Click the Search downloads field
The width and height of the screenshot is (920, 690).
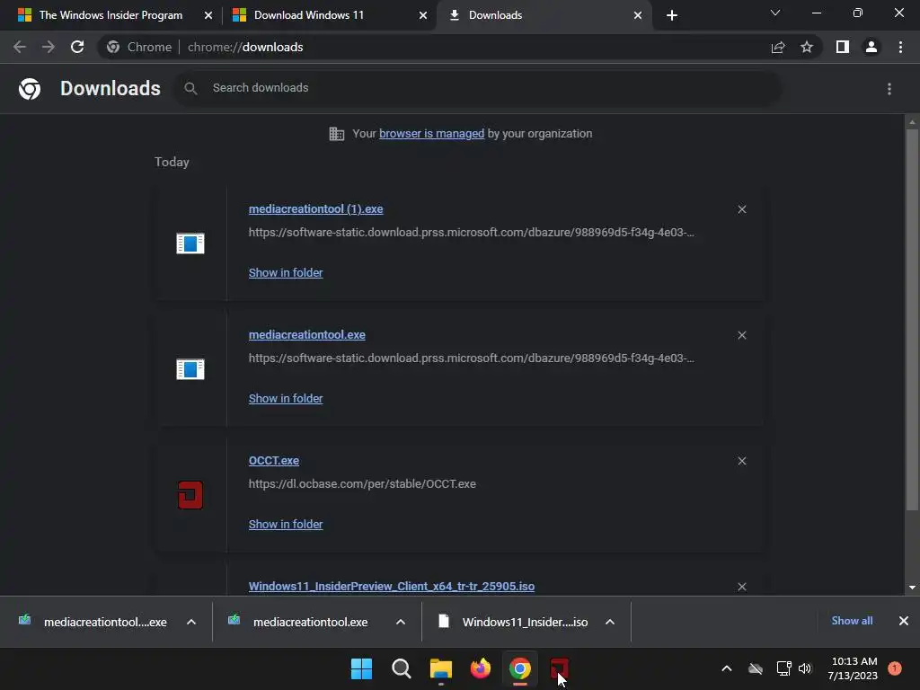coord(478,88)
